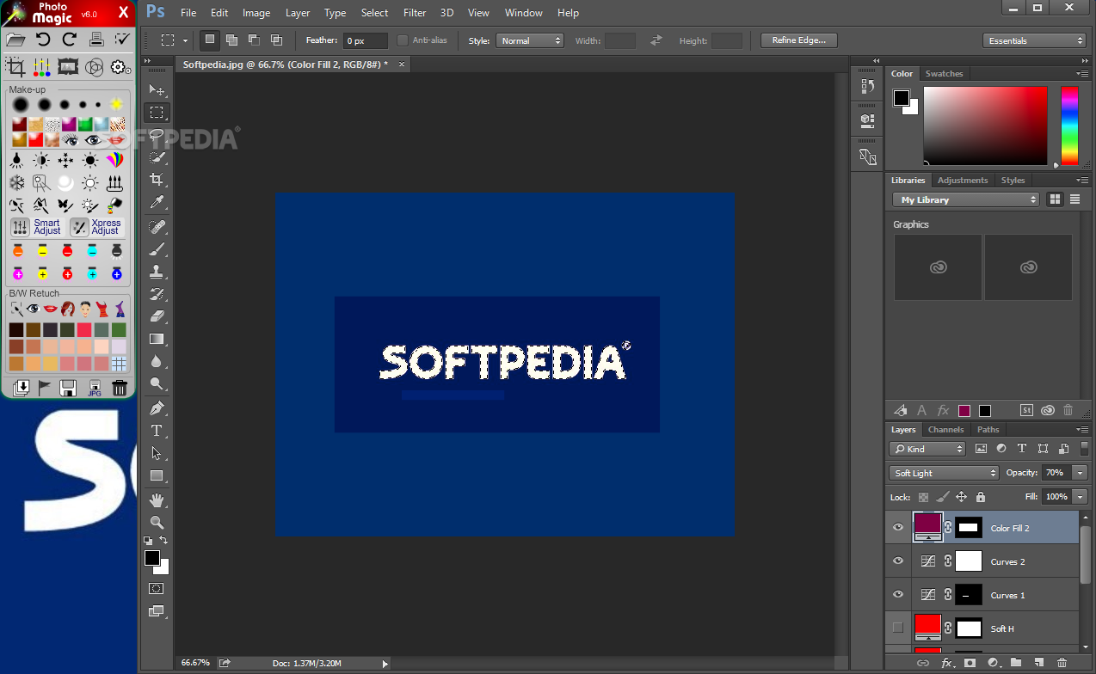Viewport: 1096px width, 674px height.
Task: Click the red lips make-up icon
Action: [x=118, y=139]
